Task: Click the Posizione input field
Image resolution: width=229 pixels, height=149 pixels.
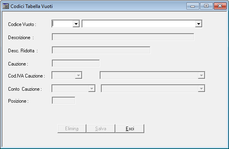Action: (x=63, y=101)
